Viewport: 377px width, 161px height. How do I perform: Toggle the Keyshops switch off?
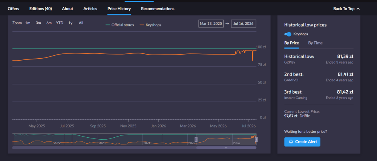click(x=288, y=34)
